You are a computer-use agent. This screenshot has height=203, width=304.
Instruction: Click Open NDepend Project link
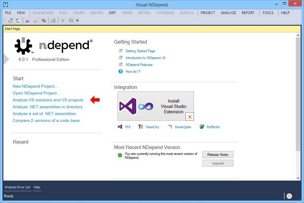click(36, 93)
